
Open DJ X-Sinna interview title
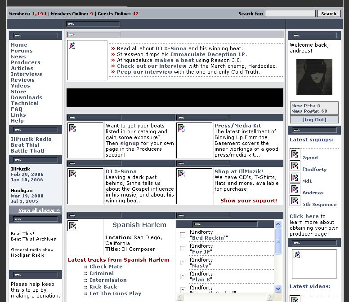point(121,171)
